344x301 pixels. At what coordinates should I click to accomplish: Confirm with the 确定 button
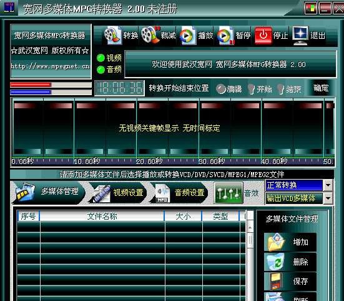(321, 88)
